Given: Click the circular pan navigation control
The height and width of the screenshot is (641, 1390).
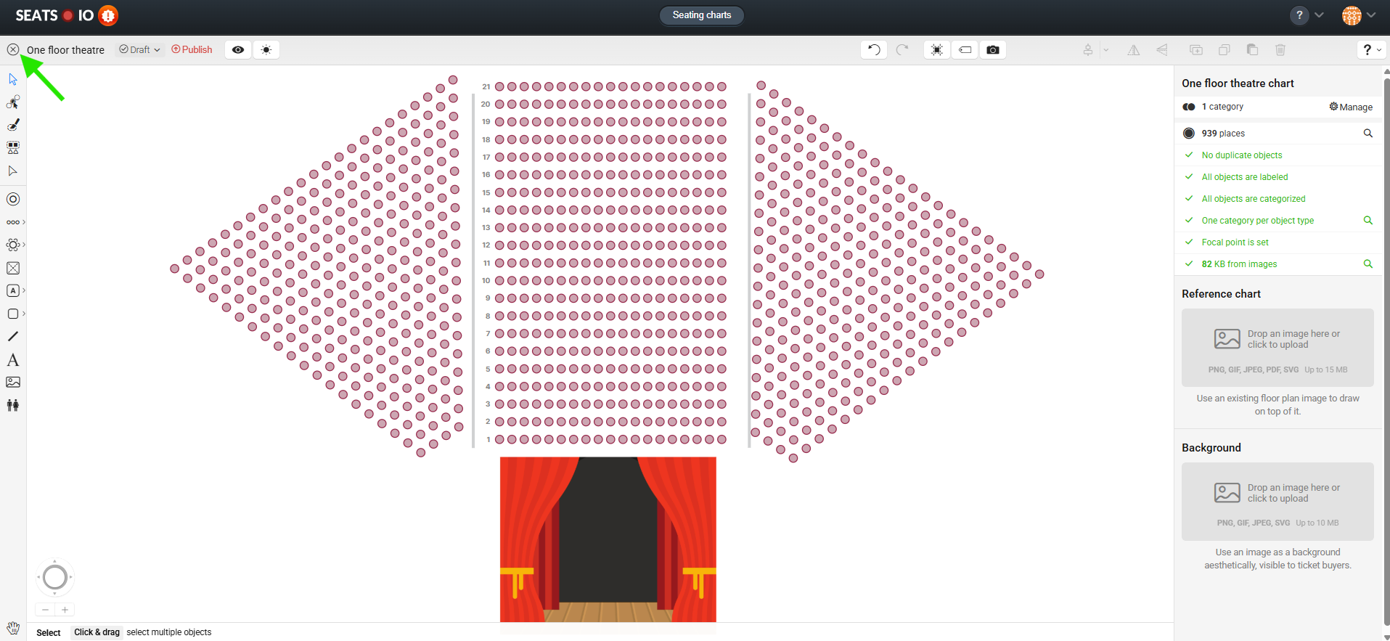Looking at the screenshot, I should [55, 578].
